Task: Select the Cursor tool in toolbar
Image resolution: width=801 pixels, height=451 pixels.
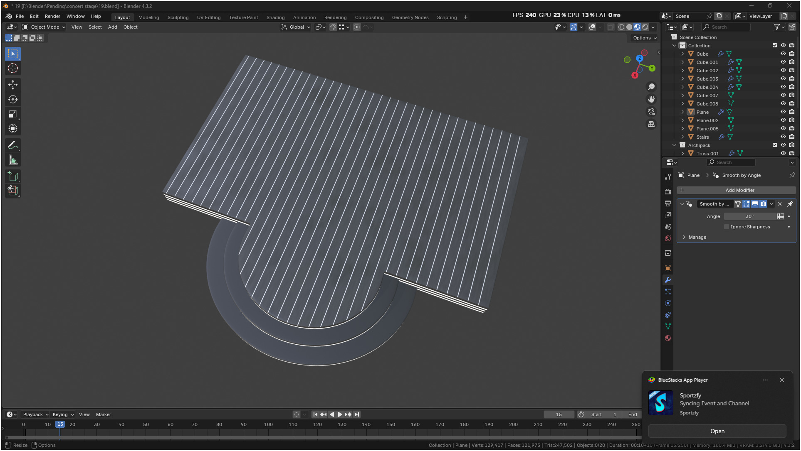Action: coord(13,69)
